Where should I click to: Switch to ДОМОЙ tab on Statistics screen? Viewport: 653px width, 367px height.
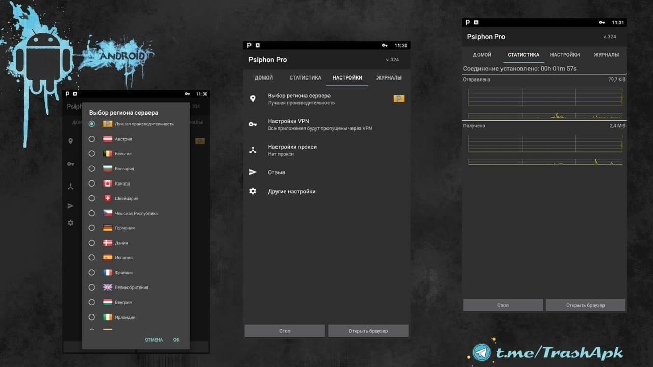coord(482,55)
